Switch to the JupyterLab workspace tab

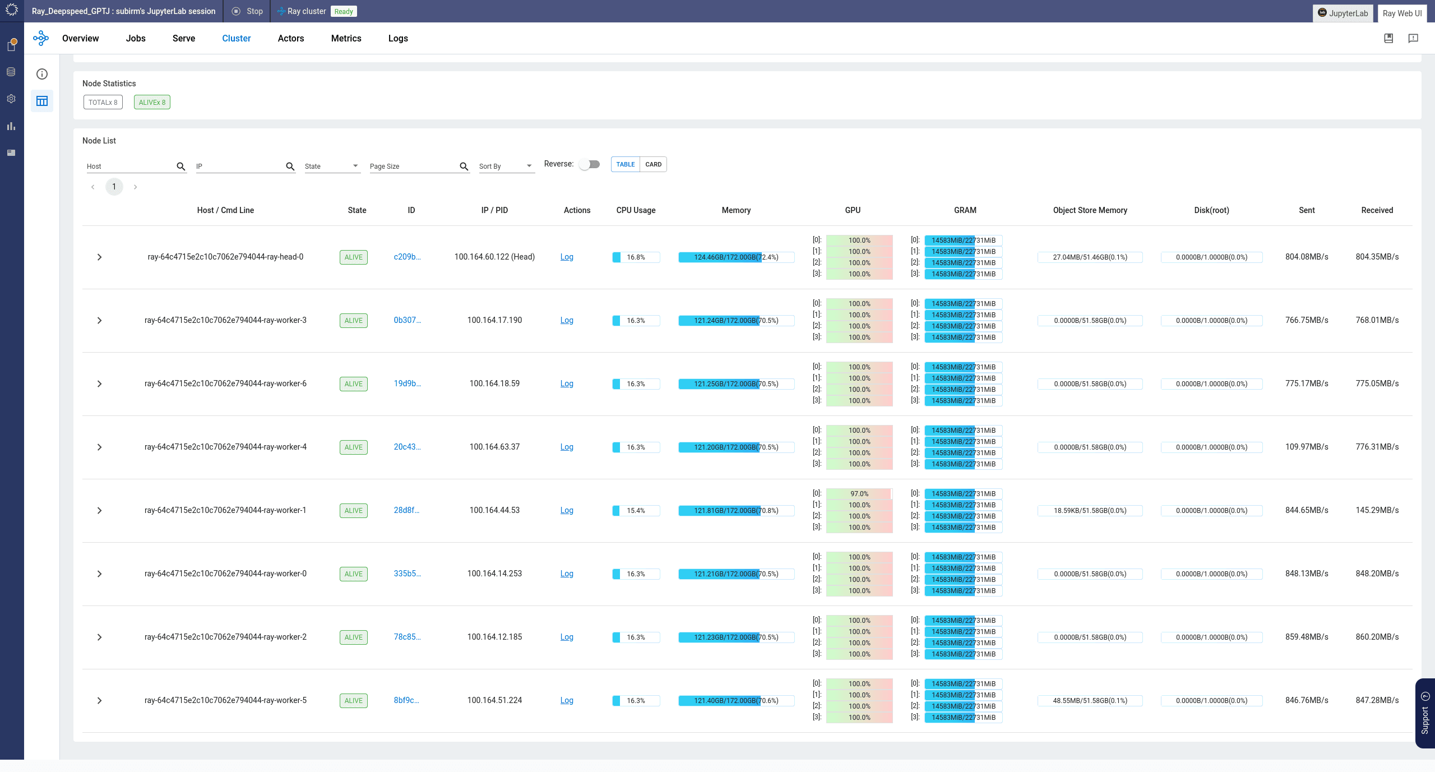[1343, 13]
